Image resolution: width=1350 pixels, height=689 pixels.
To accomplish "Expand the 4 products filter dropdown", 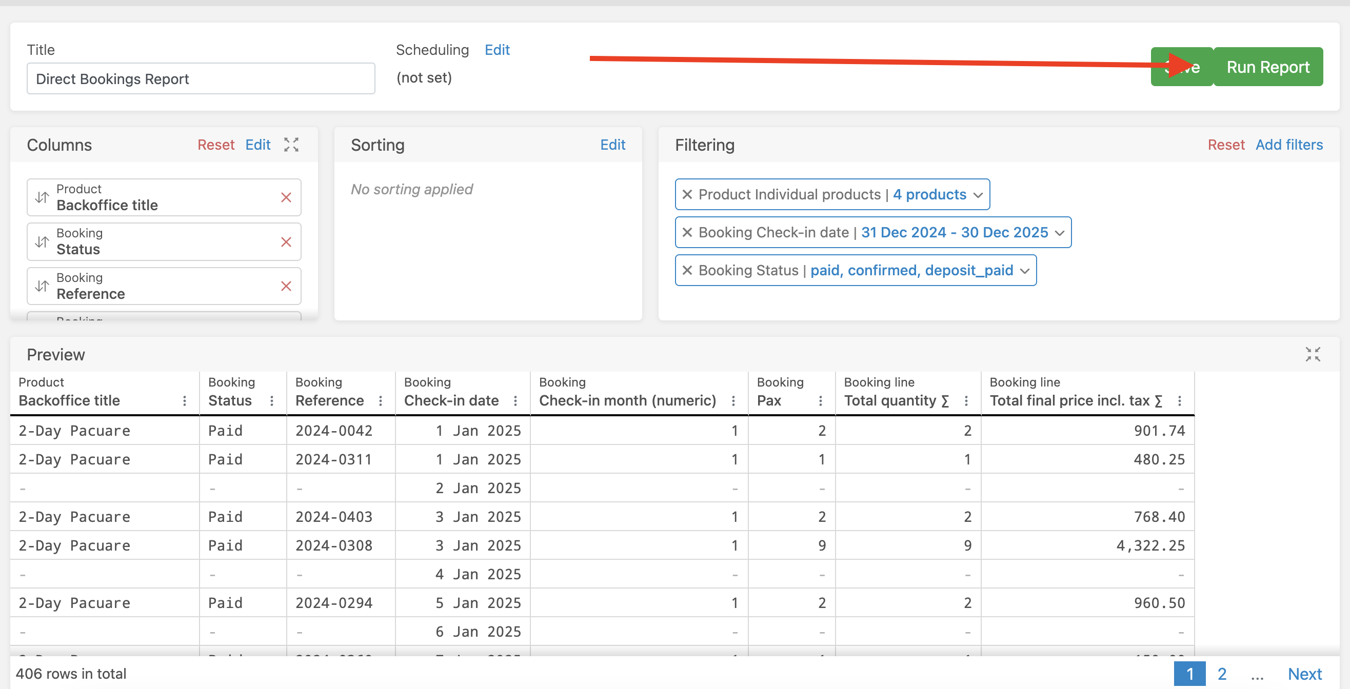I will [x=978, y=195].
